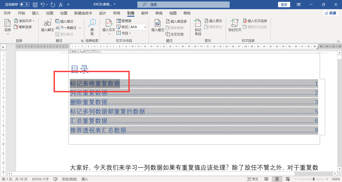Switch to the Review (审阅) tab
Image resolution: width=342 pixels, height=182 pixels.
(x=159, y=13)
